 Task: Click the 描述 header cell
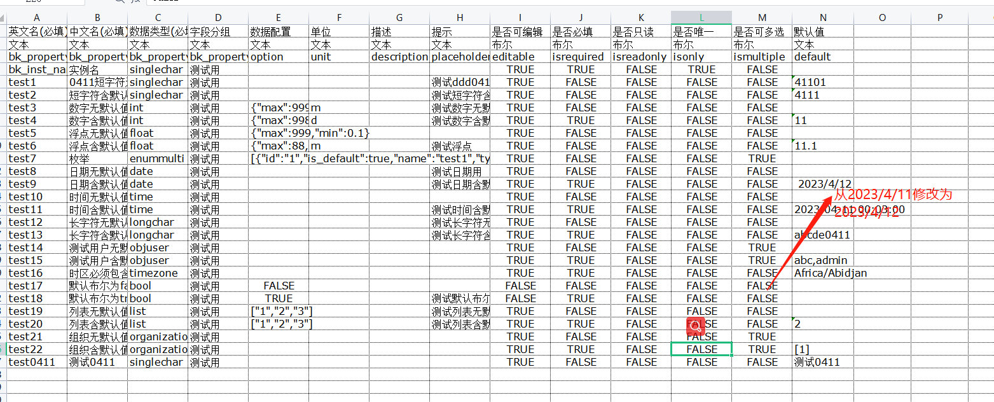(399, 31)
